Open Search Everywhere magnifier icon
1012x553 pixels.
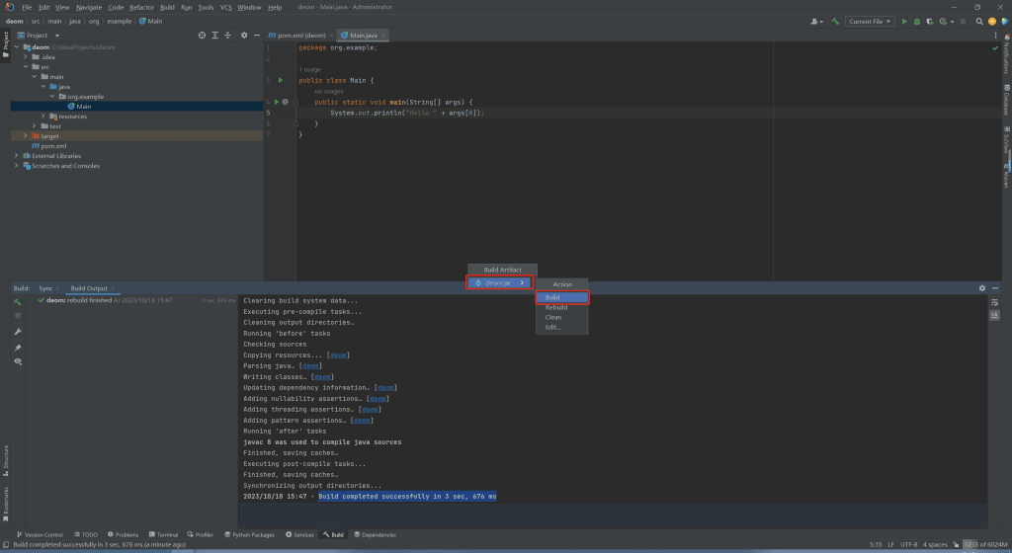977,21
